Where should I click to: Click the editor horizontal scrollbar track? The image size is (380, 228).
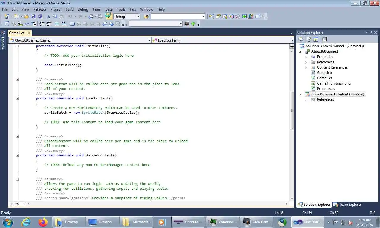tap(157, 204)
